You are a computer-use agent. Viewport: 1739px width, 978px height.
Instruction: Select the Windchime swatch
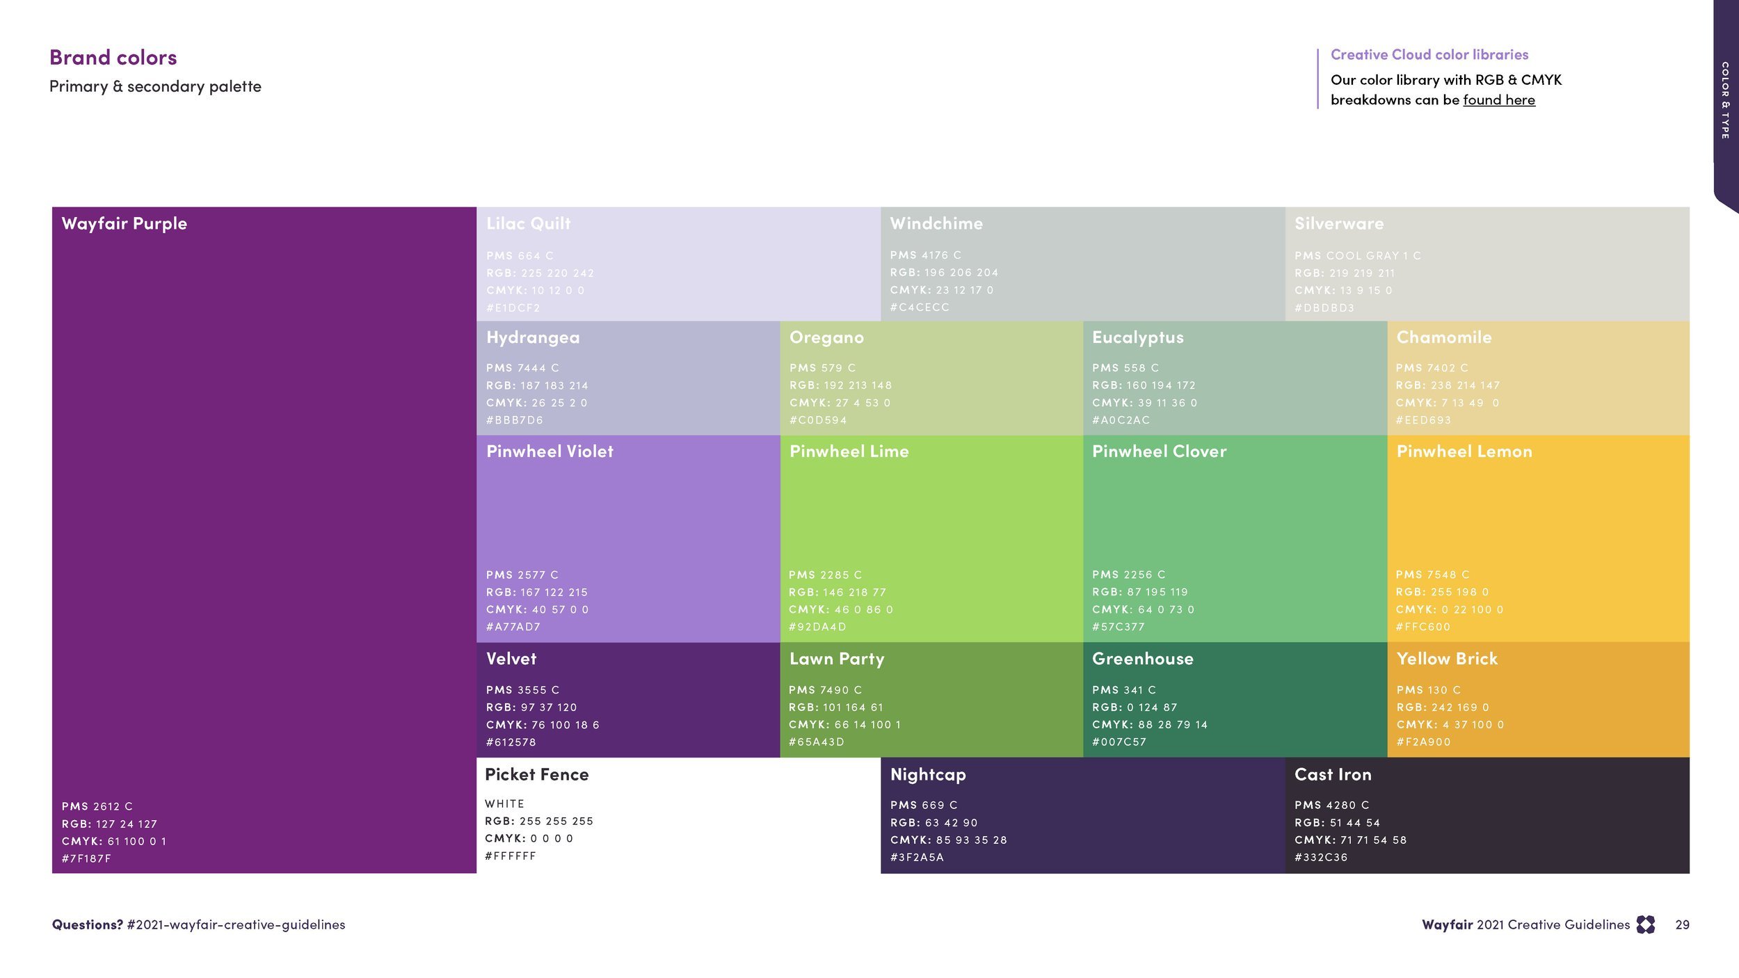pos(1082,264)
